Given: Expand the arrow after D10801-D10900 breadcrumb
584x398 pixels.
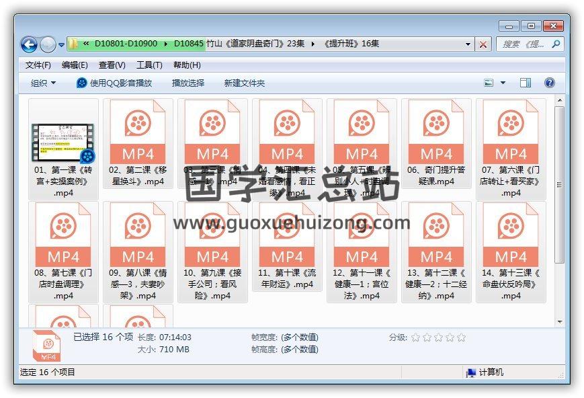Looking at the screenshot, I should (x=166, y=44).
